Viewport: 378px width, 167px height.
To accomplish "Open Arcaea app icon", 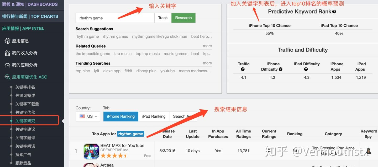I will [x=91, y=165].
